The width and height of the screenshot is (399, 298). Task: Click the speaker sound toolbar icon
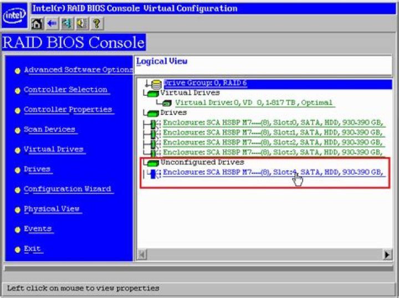click(x=82, y=24)
